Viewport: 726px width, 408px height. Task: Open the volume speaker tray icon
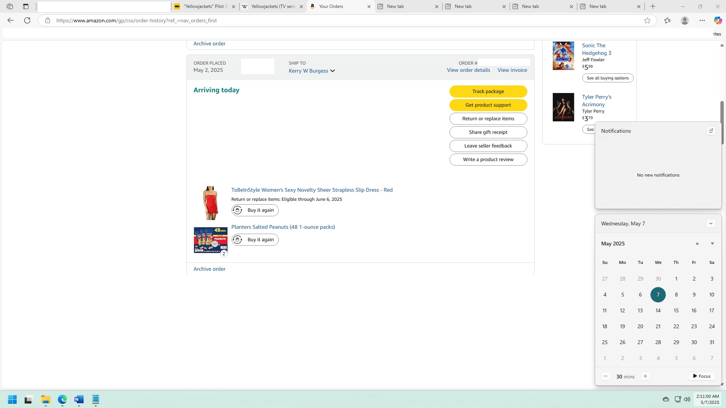pos(687,399)
